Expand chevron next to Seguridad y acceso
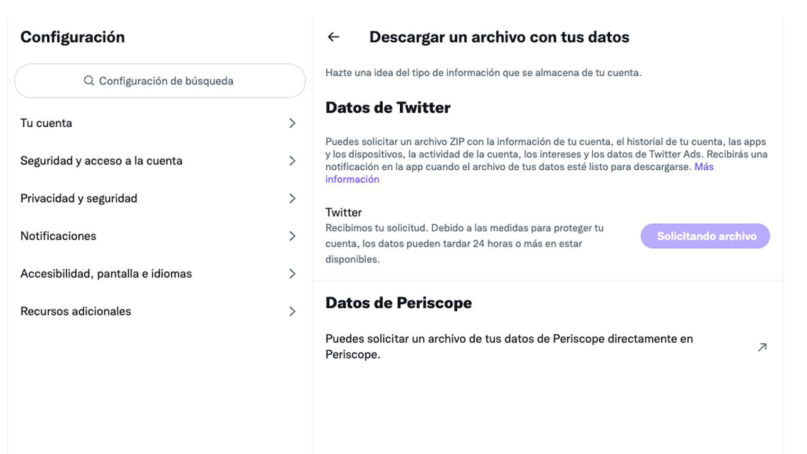This screenshot has height=454, width=807. point(292,161)
